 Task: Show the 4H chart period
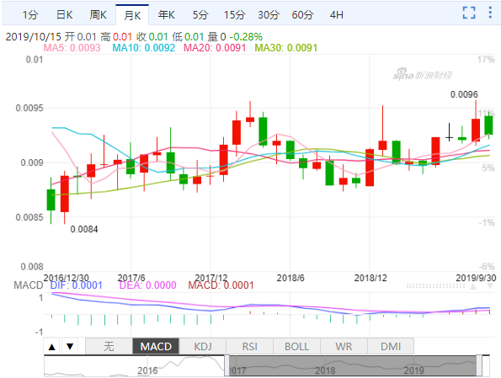click(x=337, y=14)
